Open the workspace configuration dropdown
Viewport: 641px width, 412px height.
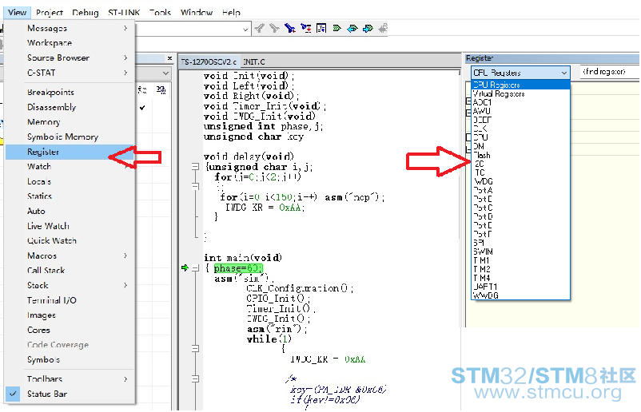pos(165,73)
